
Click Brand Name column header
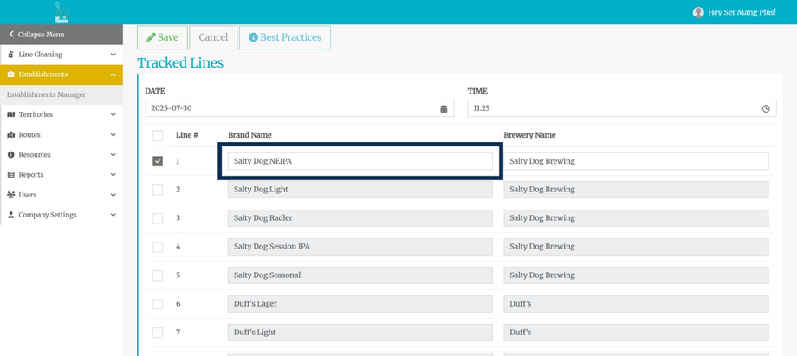249,135
